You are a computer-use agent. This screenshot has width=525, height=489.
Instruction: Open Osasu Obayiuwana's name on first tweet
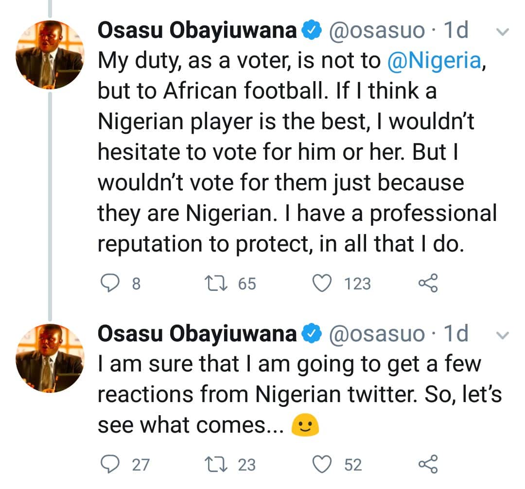[197, 32]
